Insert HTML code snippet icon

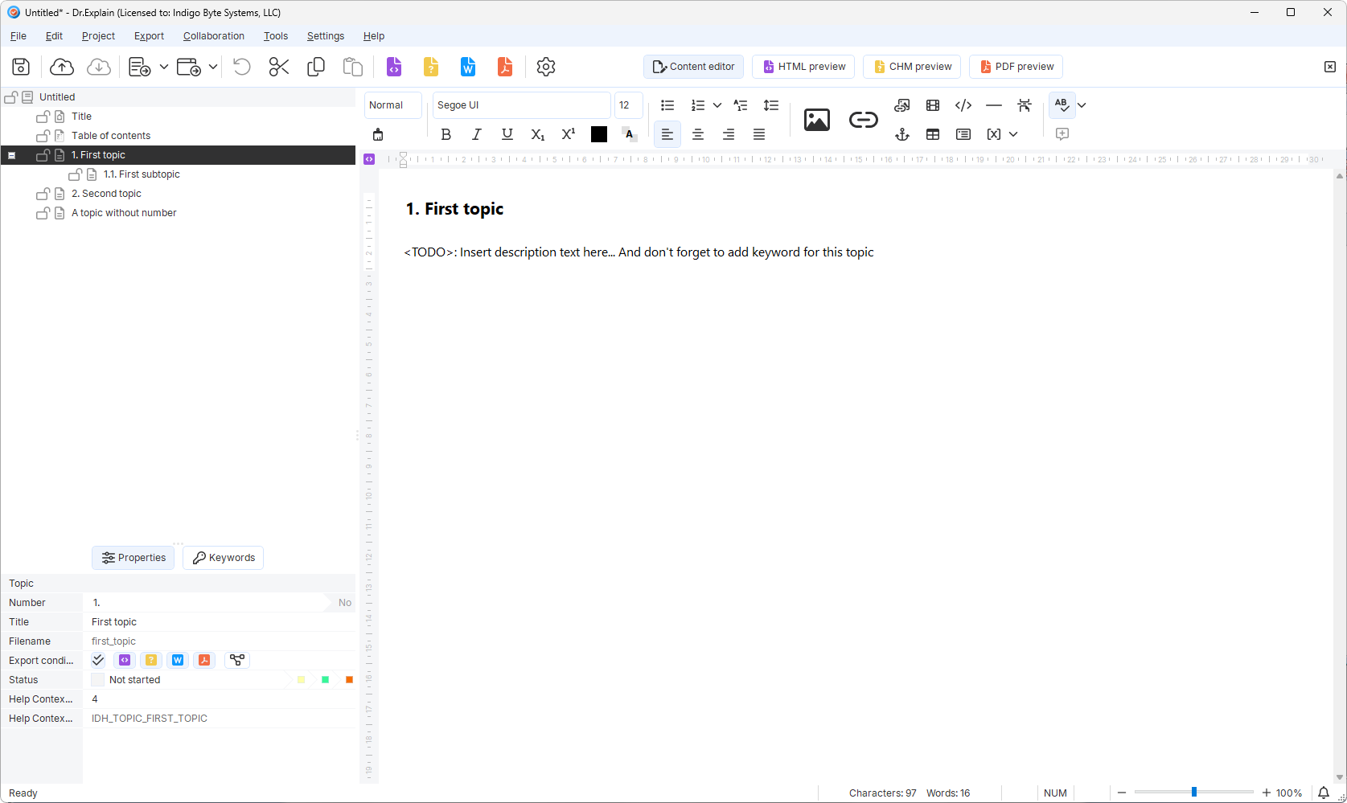[963, 105]
